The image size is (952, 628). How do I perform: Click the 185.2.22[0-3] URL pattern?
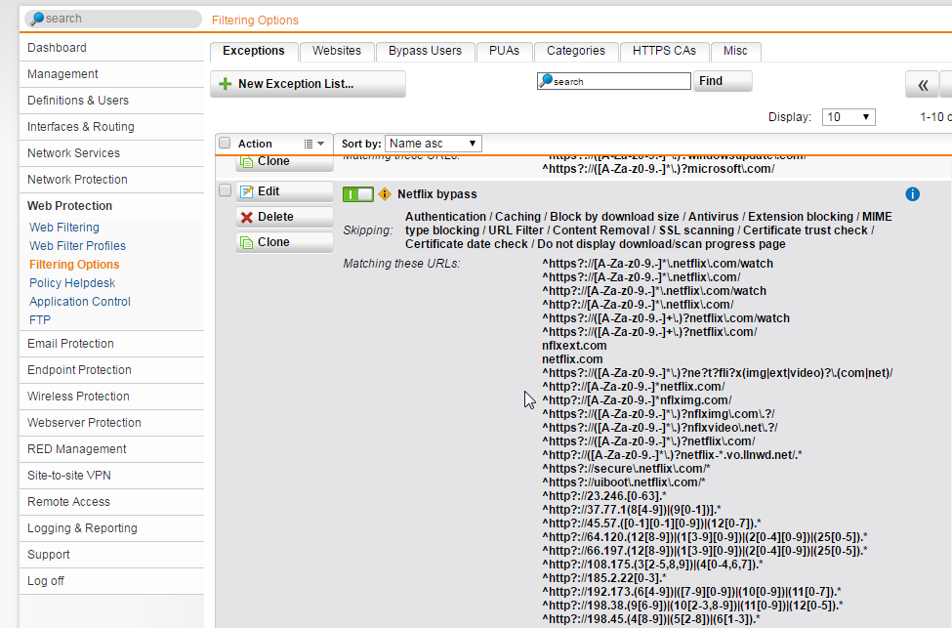604,578
